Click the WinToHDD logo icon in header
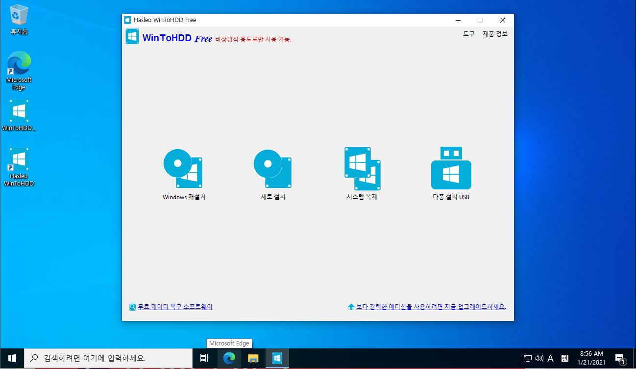The image size is (636, 369). [132, 37]
